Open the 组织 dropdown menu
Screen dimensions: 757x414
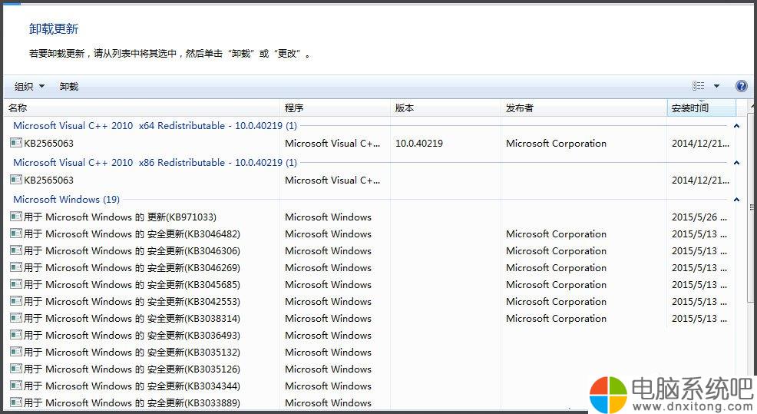(29, 87)
